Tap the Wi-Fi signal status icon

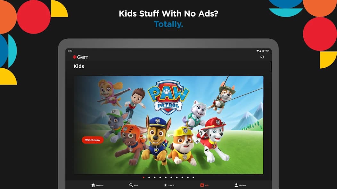pos(258,51)
